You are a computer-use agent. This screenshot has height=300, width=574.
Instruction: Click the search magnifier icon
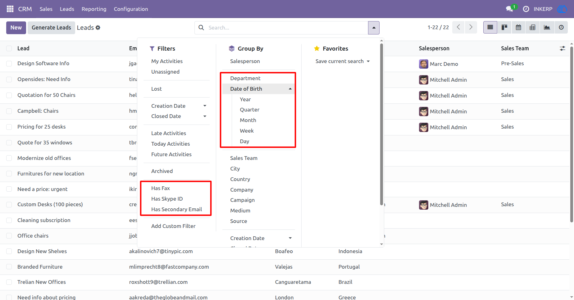[x=201, y=28]
